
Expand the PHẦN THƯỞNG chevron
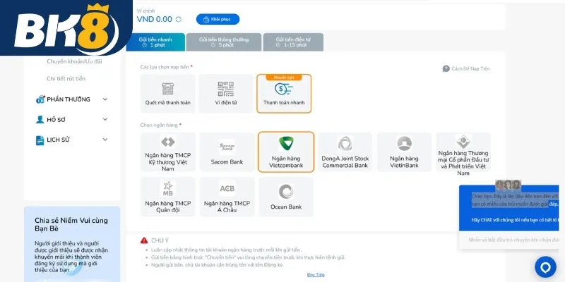pyautogui.click(x=105, y=99)
